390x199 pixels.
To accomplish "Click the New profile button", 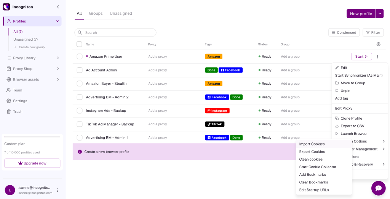I will (361, 14).
